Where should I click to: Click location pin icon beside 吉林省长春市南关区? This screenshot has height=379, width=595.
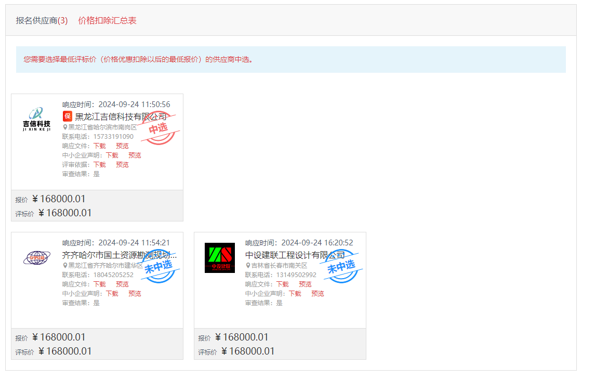(248, 266)
